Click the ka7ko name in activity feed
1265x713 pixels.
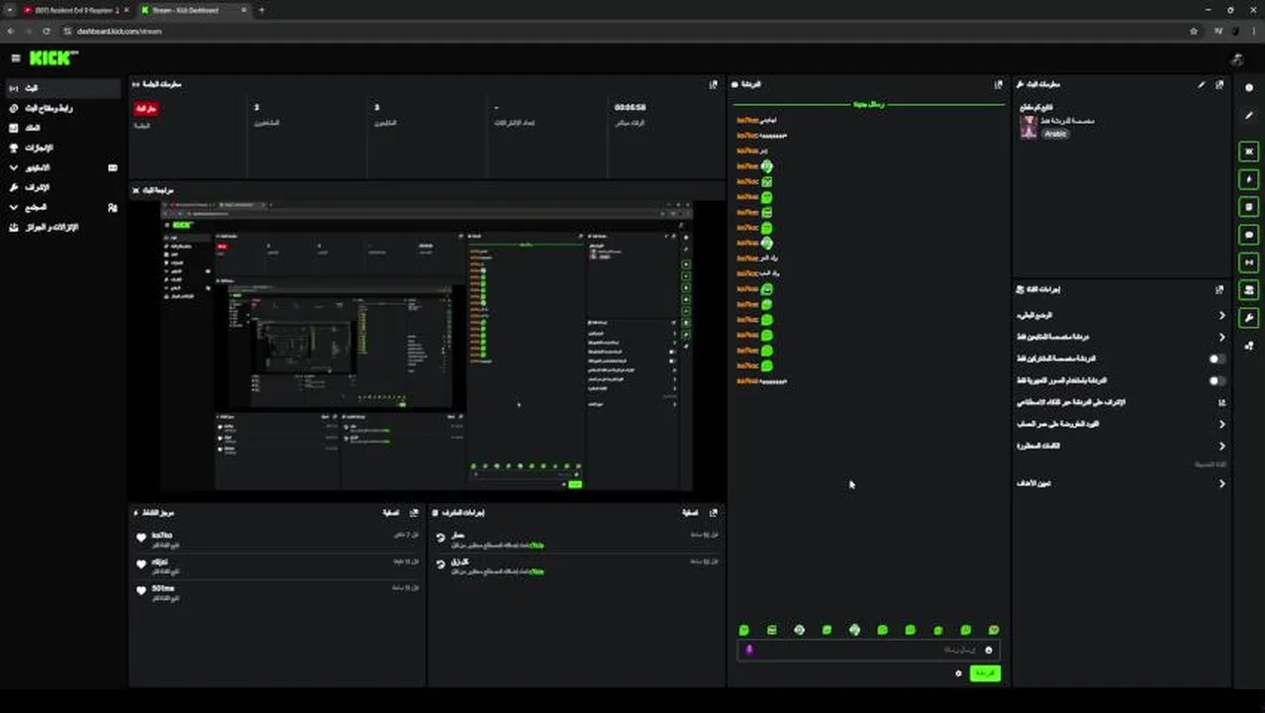(x=162, y=535)
